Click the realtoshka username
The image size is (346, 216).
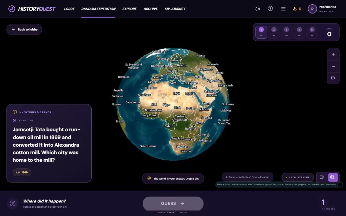[328, 7]
